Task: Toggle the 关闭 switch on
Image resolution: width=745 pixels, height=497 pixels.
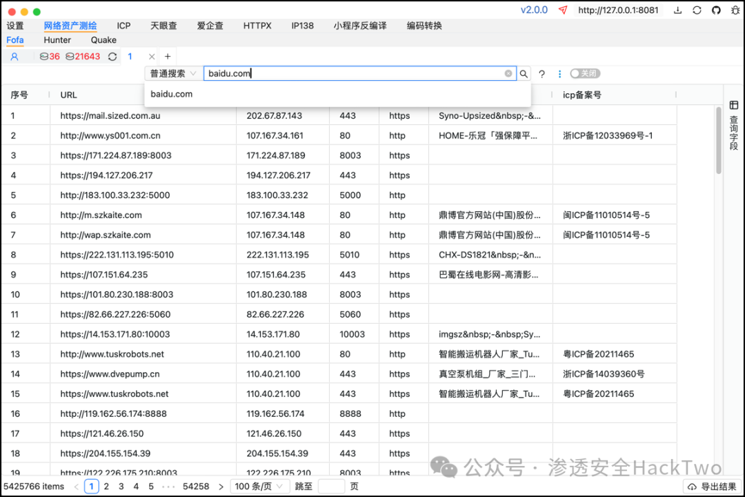Action: click(x=584, y=74)
